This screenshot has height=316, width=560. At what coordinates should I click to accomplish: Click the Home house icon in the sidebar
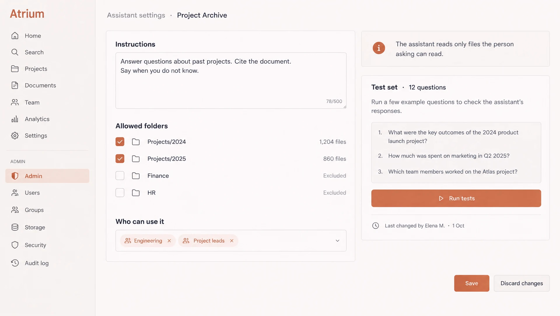(15, 35)
